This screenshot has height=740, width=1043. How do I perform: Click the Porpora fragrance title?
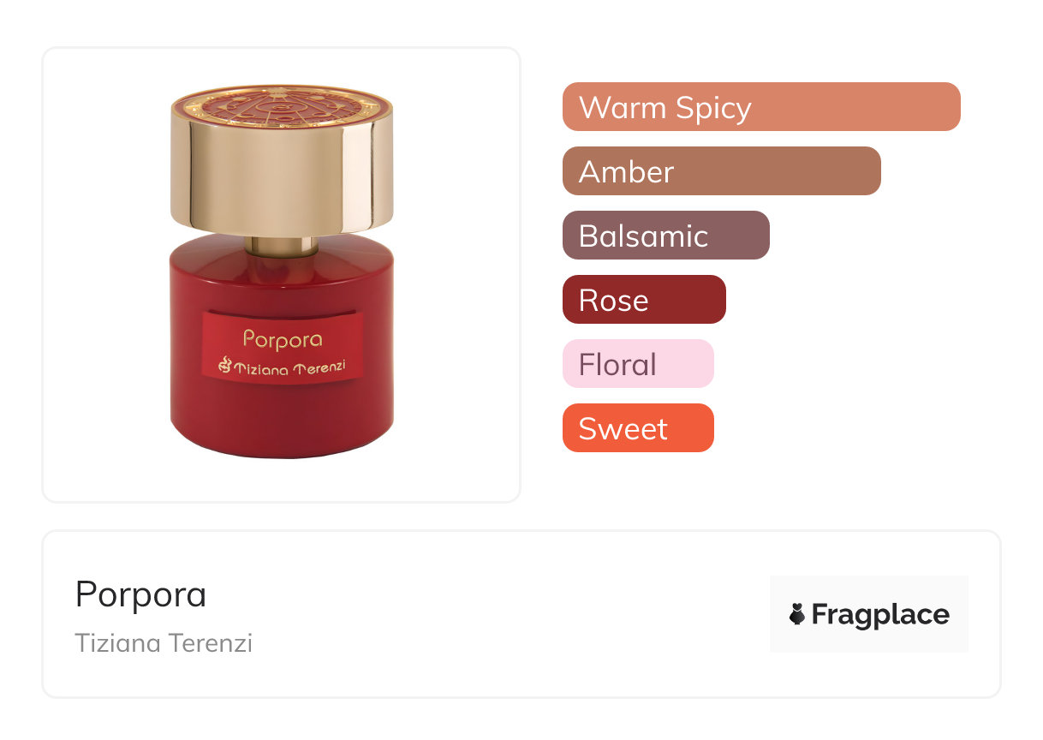[x=141, y=594]
